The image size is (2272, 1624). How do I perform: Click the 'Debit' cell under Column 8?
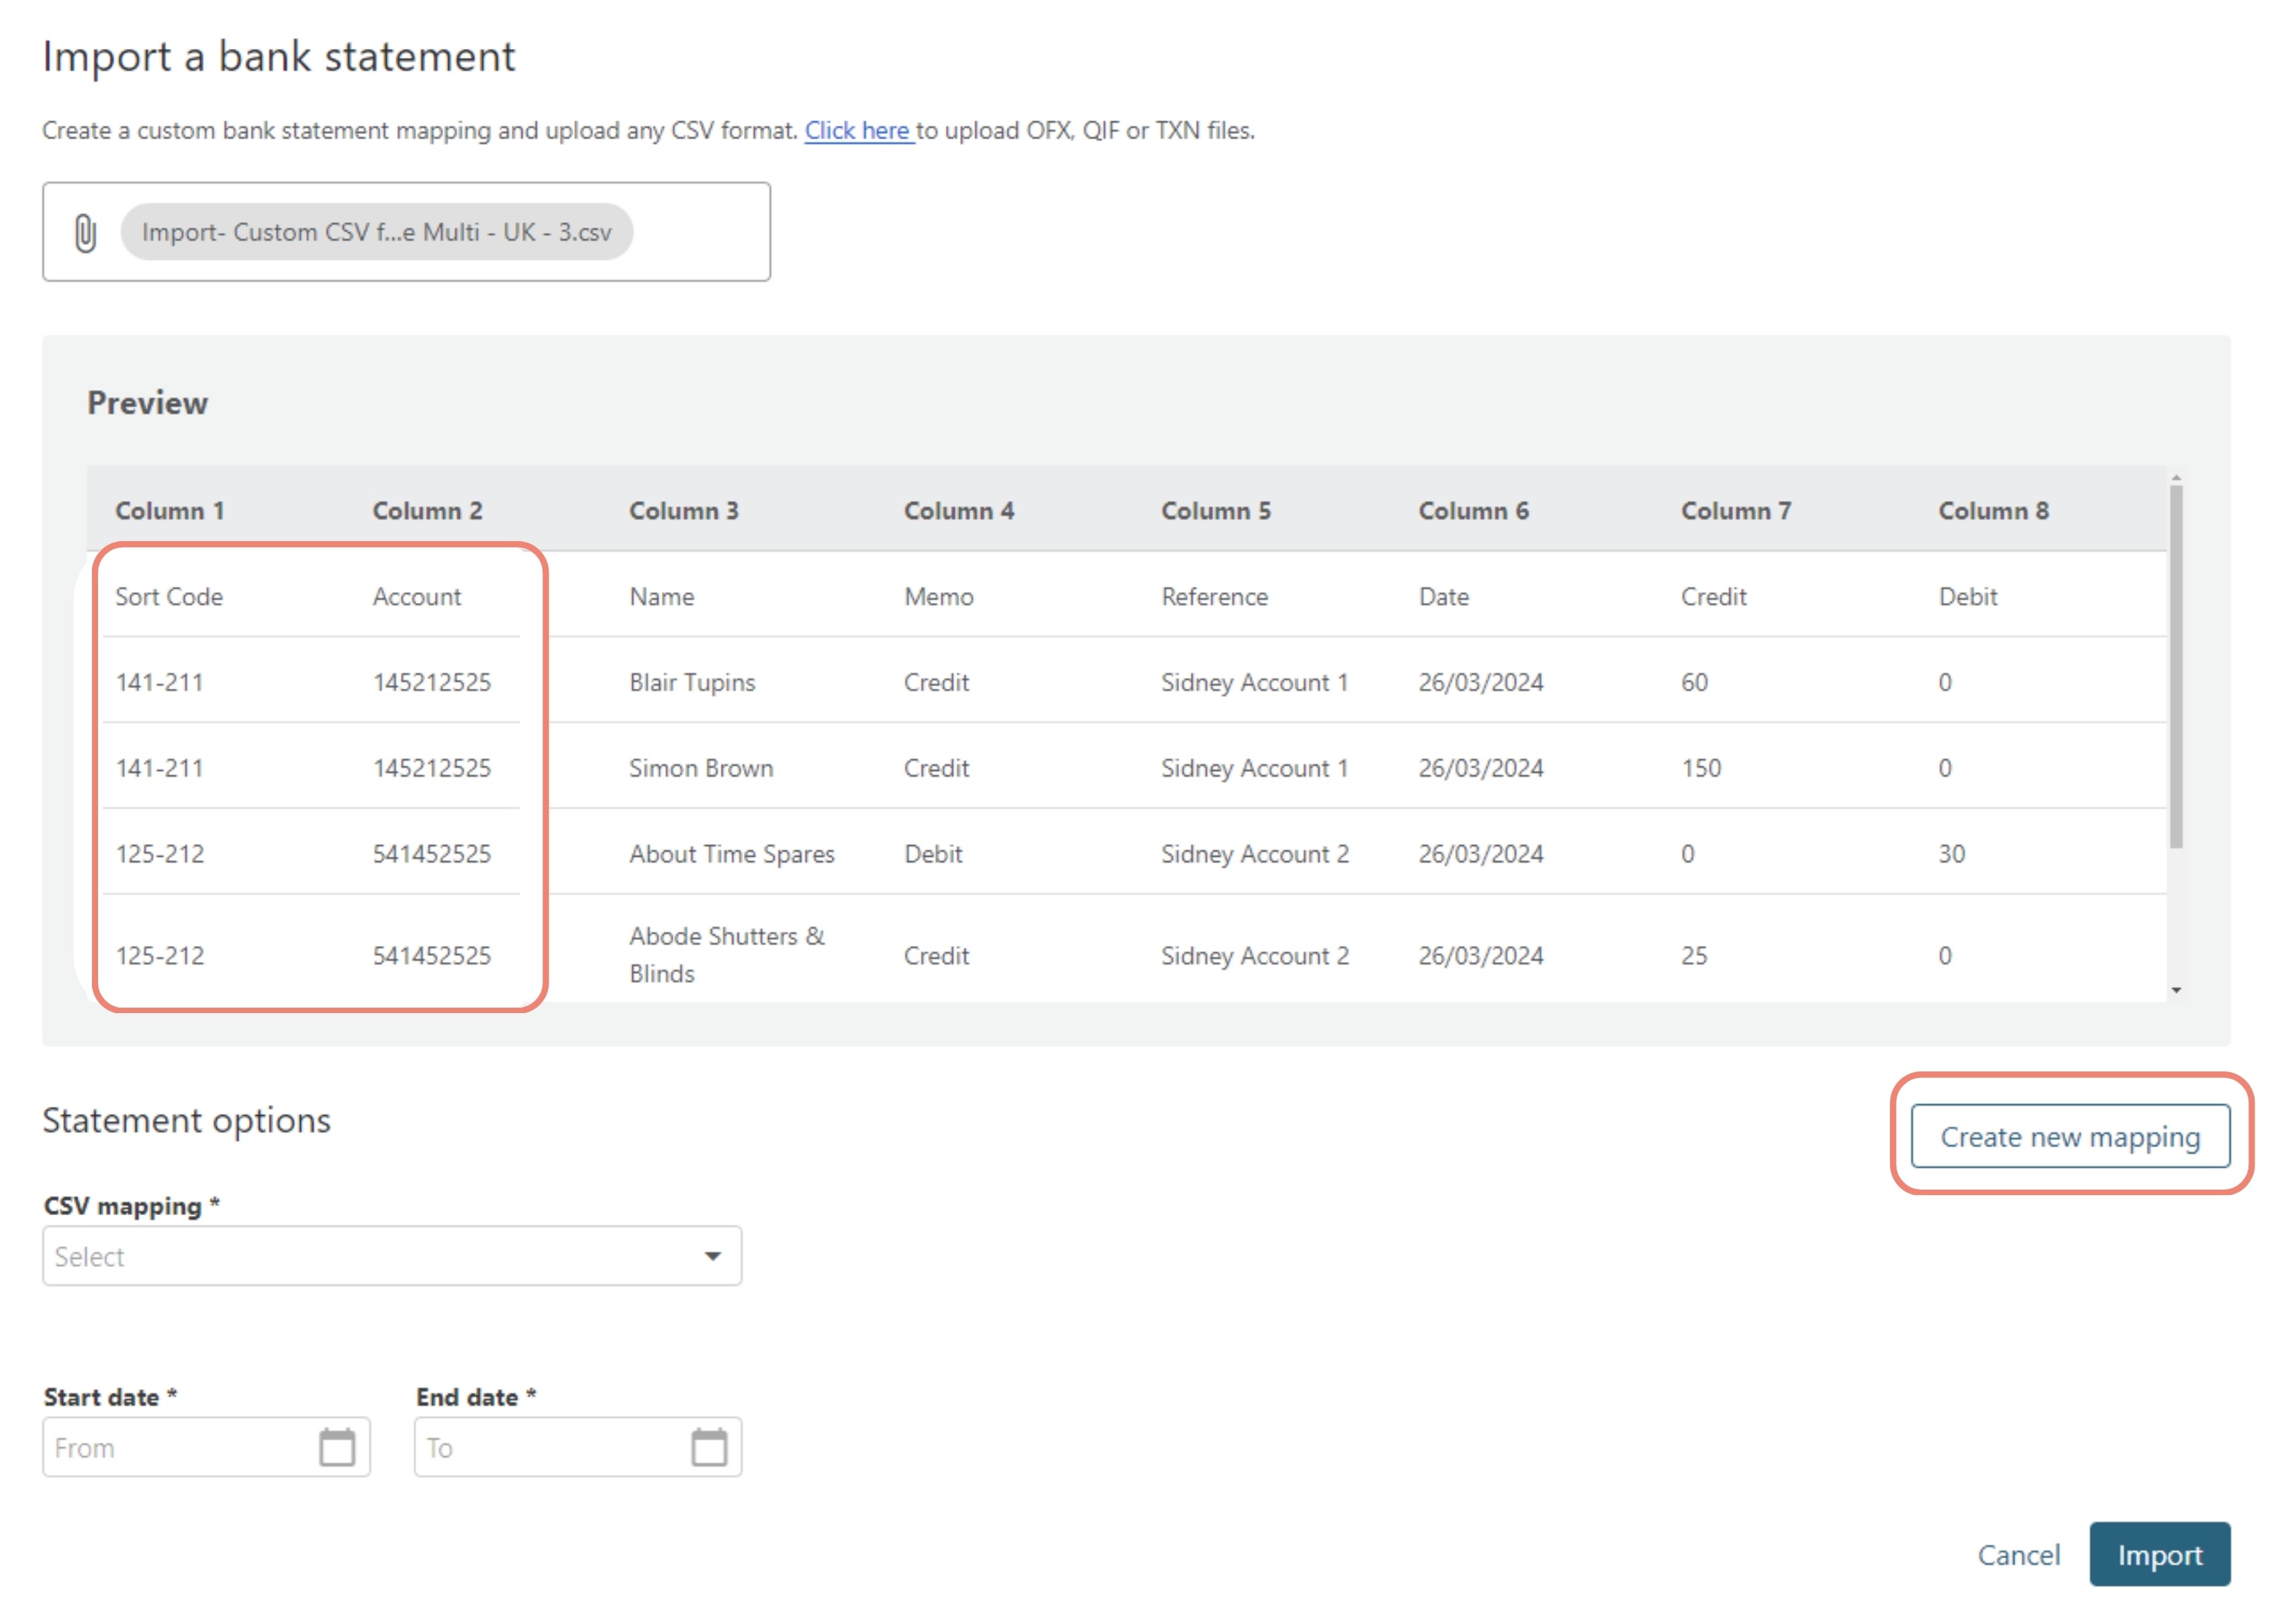[1968, 597]
